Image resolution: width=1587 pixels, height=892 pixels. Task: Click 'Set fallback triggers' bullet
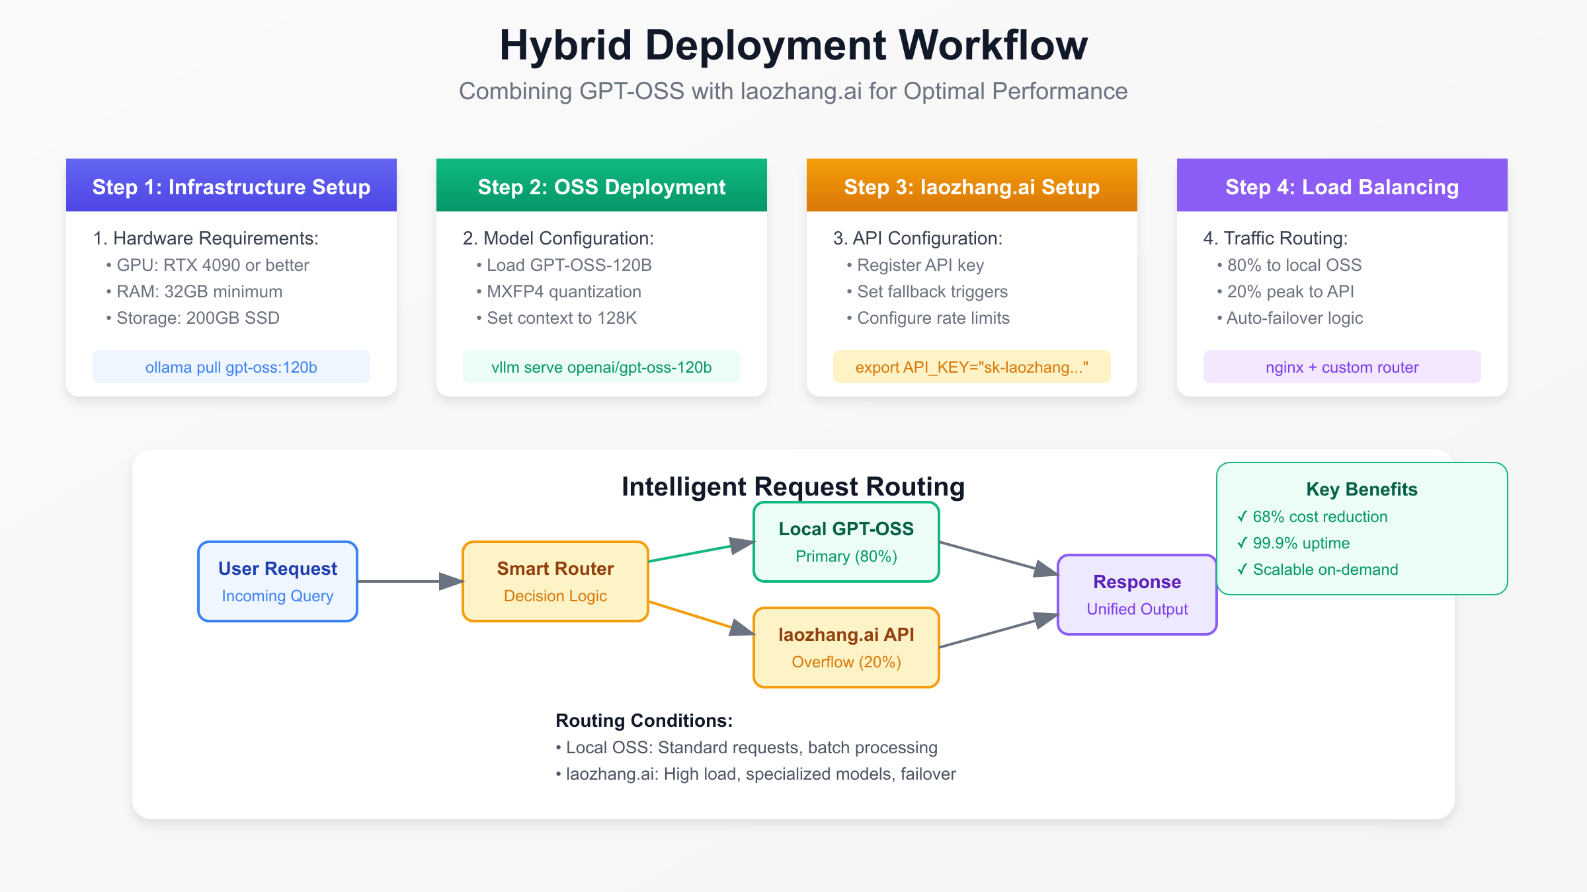point(928,291)
